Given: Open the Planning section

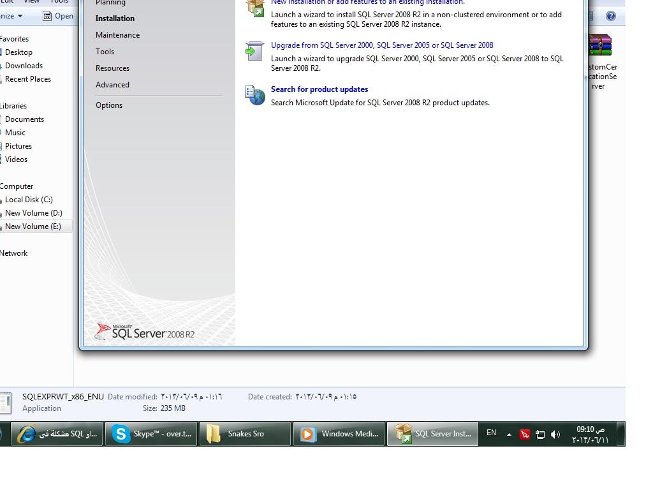Looking at the screenshot, I should 110,3.
